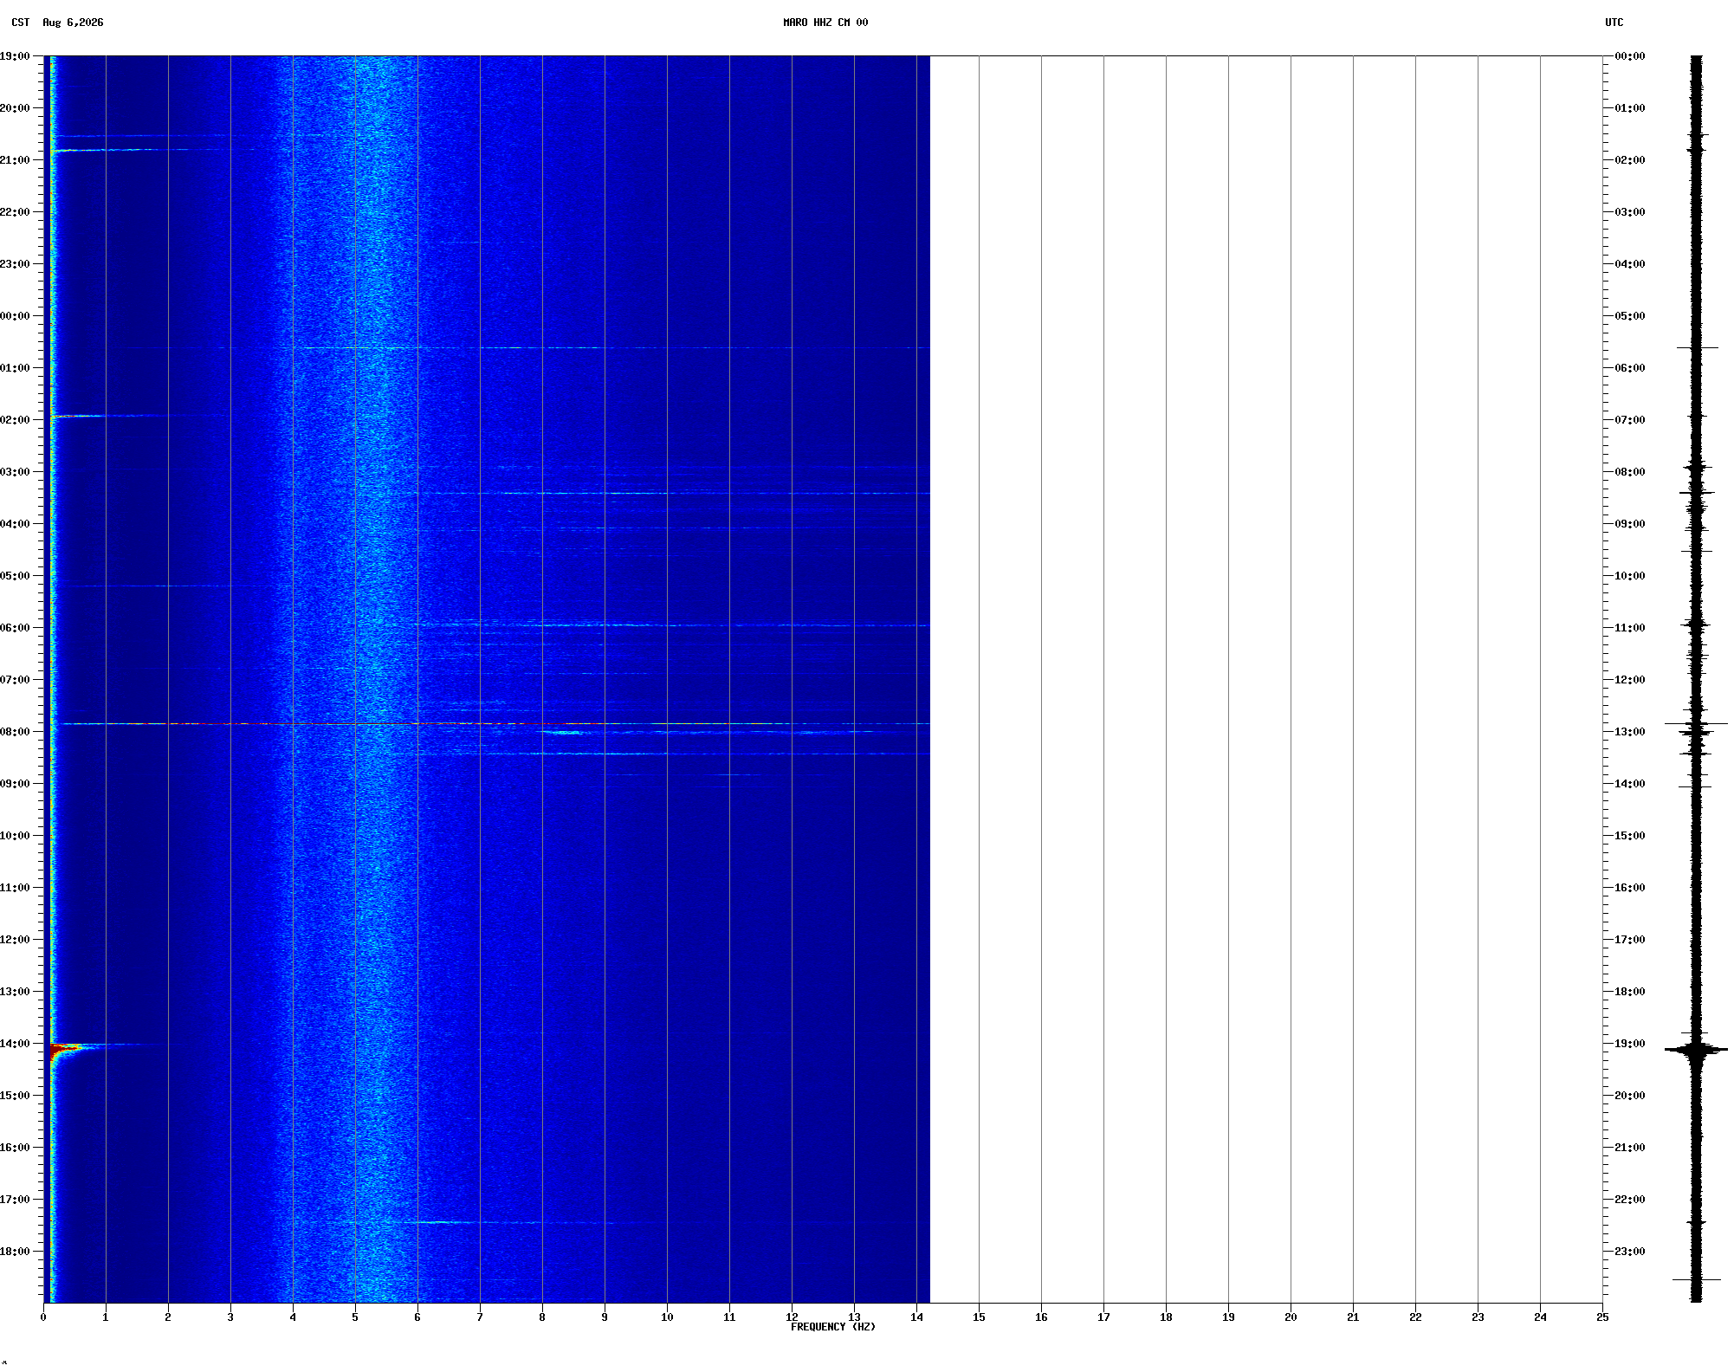The width and height of the screenshot is (1734, 1372).
Task: Pick the 08:00 label on CST axis
Action: pos(15,732)
